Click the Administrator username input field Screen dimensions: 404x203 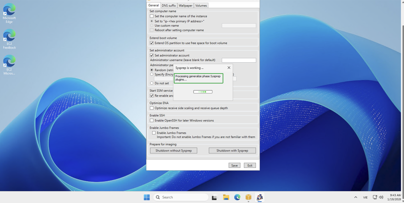coord(239,60)
